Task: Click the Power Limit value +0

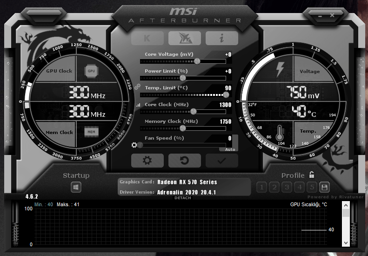Action: coord(228,71)
